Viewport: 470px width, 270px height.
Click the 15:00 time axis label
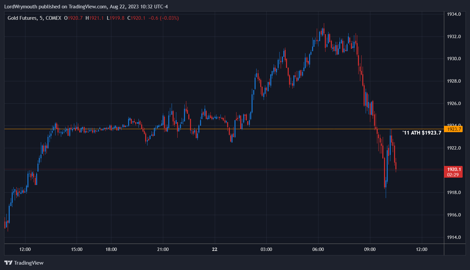pyautogui.click(x=77, y=249)
